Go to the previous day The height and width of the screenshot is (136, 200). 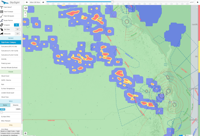tap(27, 2)
